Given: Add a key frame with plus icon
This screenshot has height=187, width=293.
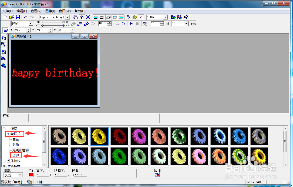Looking at the screenshot, I should point(74,24).
